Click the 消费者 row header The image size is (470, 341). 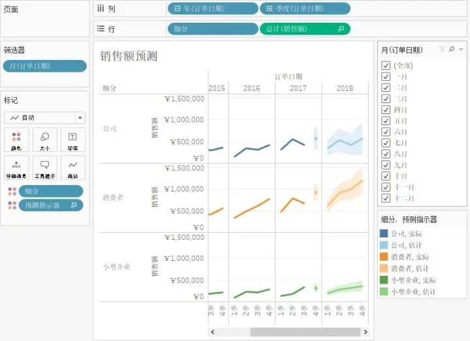pos(113,198)
